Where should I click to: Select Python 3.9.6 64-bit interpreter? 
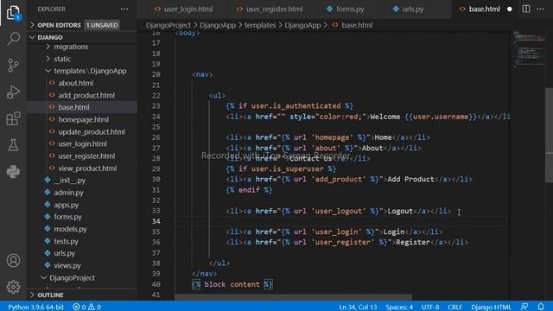pyautogui.click(x=35, y=308)
